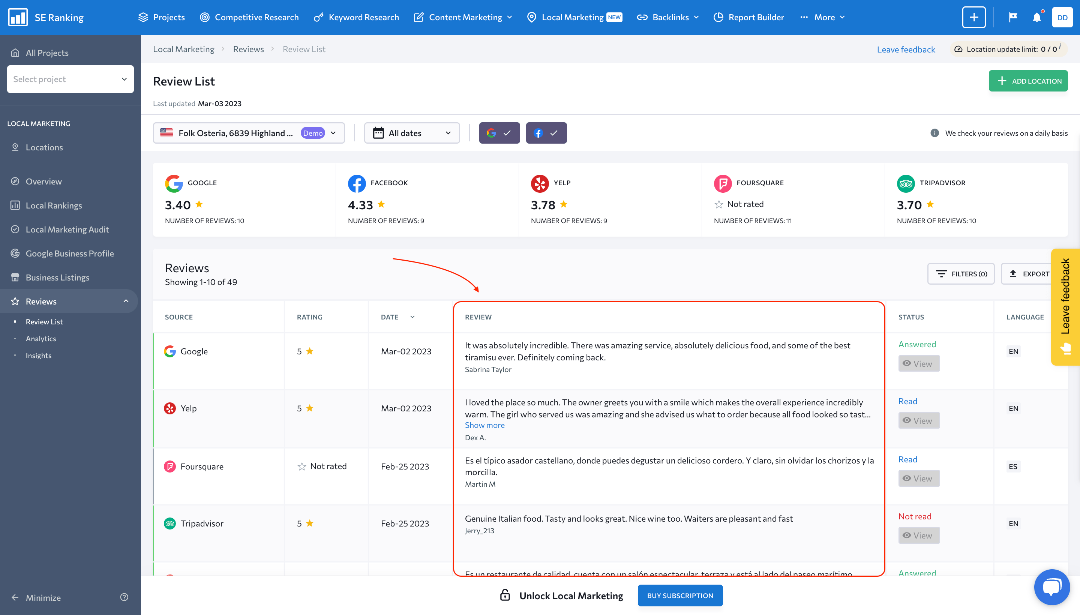1080x615 pixels.
Task: Open the live chat bubble icon
Action: (1052, 587)
